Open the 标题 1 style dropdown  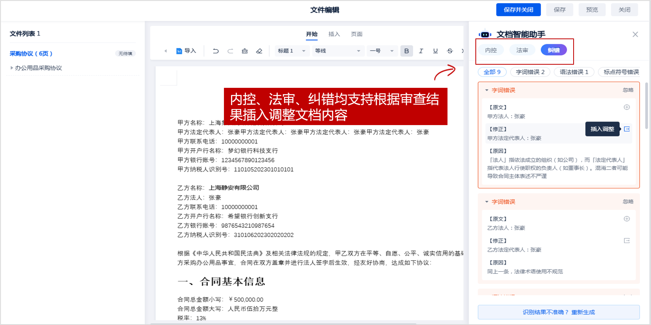point(292,51)
